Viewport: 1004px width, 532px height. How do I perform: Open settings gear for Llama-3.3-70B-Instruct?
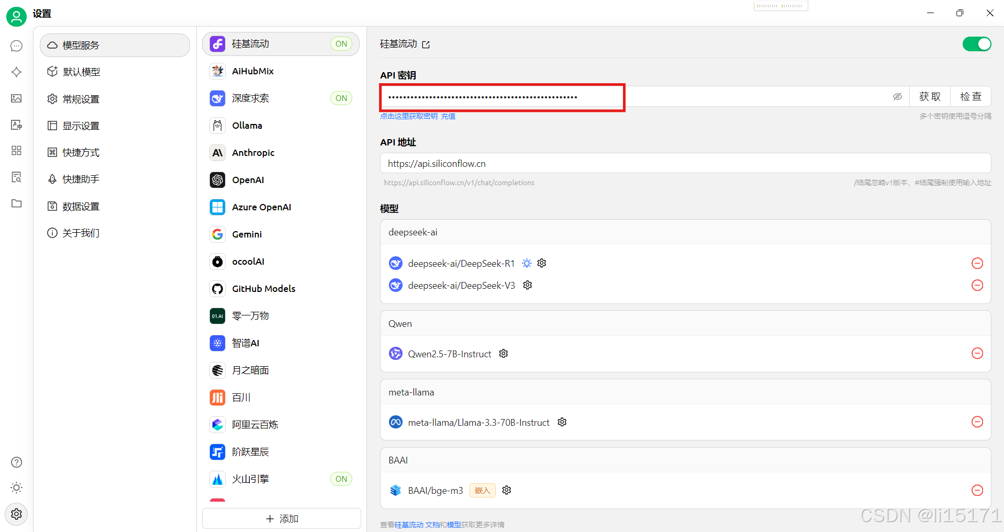tap(562, 422)
